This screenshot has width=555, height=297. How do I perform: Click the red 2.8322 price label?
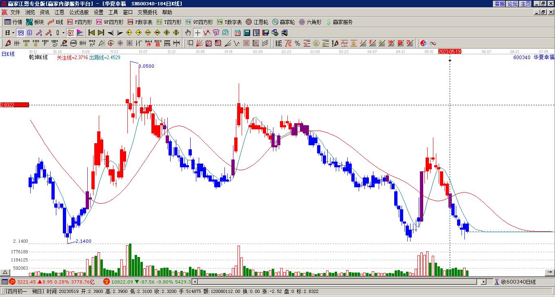click(x=14, y=105)
